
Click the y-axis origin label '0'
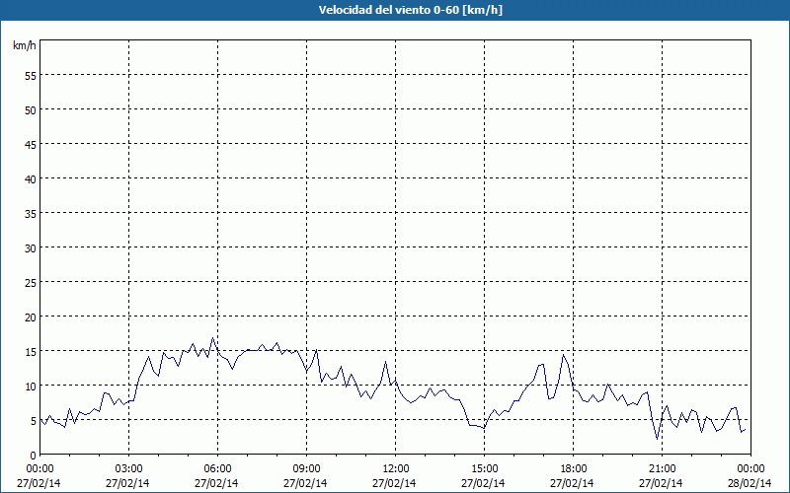pos(34,456)
